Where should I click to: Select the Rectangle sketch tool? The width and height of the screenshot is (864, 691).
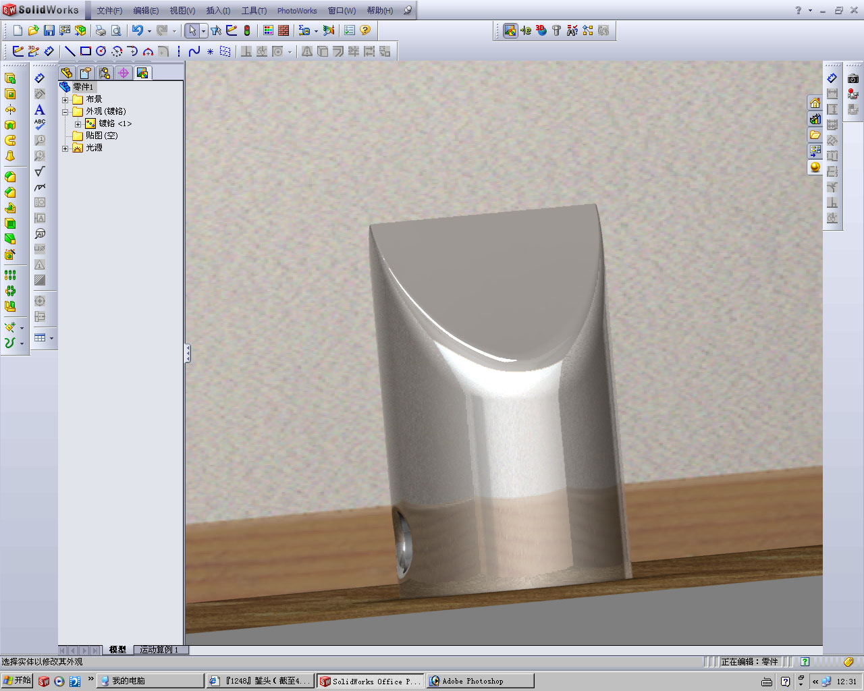[x=86, y=51]
